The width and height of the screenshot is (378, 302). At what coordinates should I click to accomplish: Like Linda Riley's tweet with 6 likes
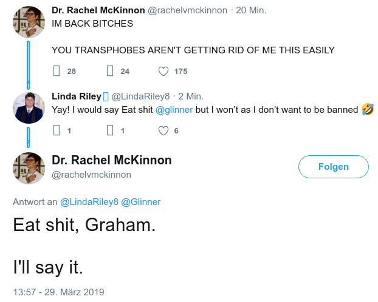point(163,130)
